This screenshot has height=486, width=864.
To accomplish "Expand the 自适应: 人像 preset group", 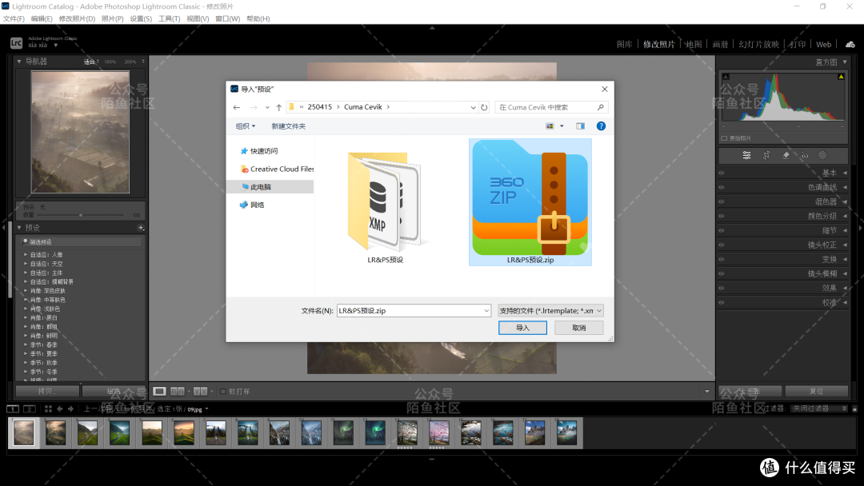I will point(26,255).
